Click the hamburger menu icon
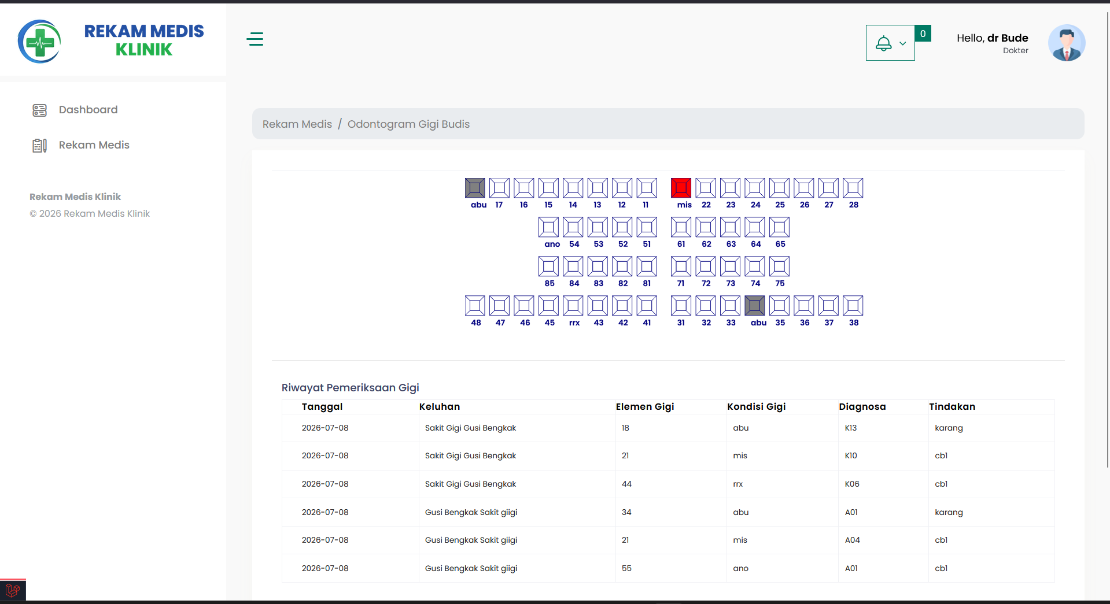Screen dimensions: 1110x604 [x=255, y=39]
